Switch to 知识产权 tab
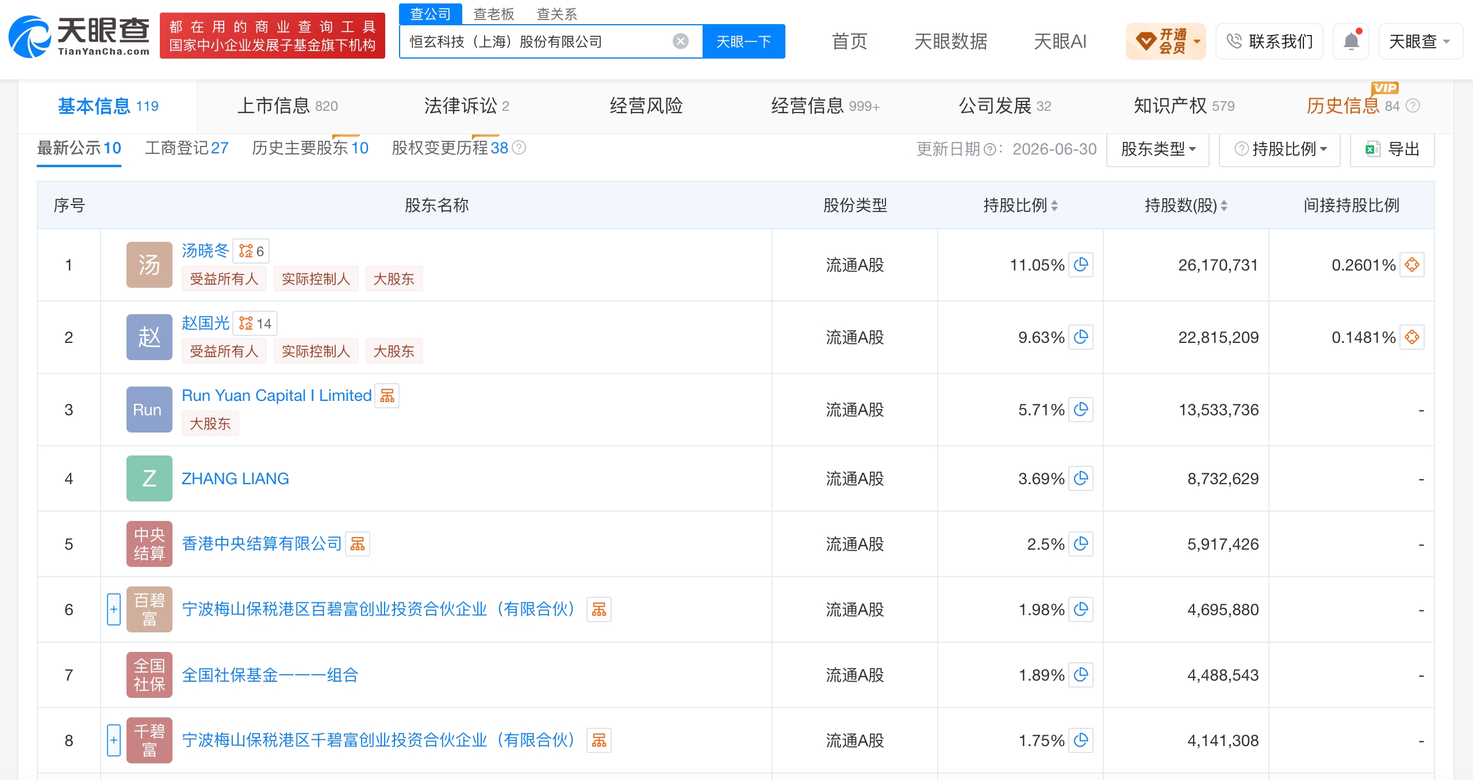1473x780 pixels. 1184,106
